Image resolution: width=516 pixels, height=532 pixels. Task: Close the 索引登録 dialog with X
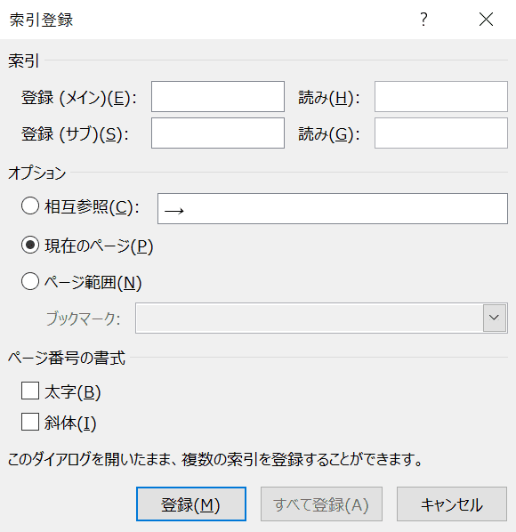coord(486,20)
